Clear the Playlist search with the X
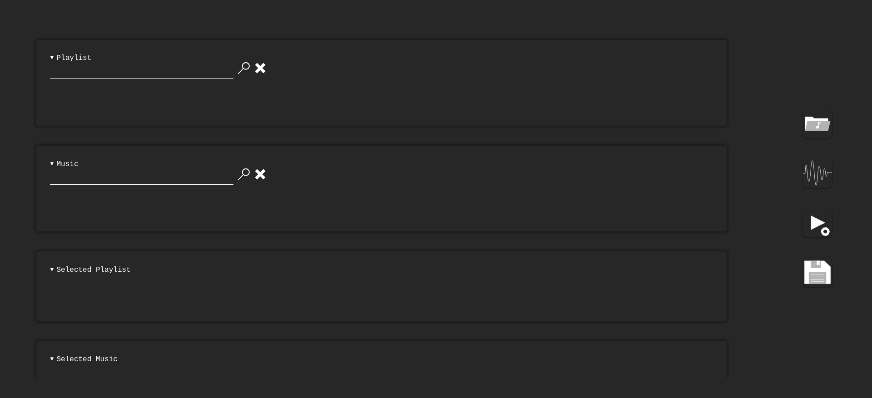 tap(260, 68)
